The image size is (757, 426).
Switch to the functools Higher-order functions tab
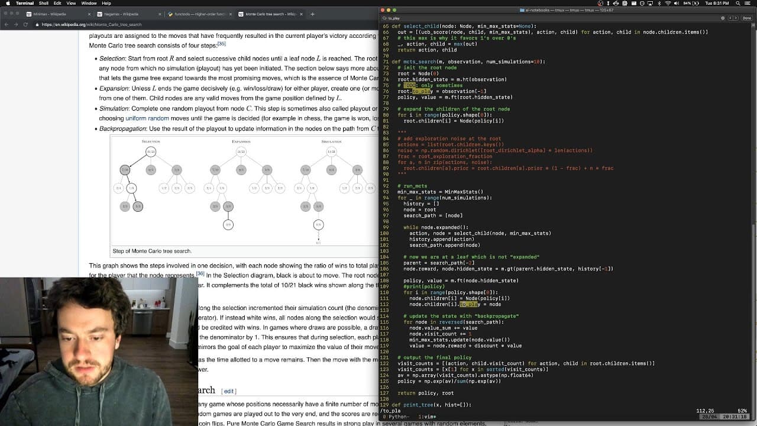coord(199,14)
